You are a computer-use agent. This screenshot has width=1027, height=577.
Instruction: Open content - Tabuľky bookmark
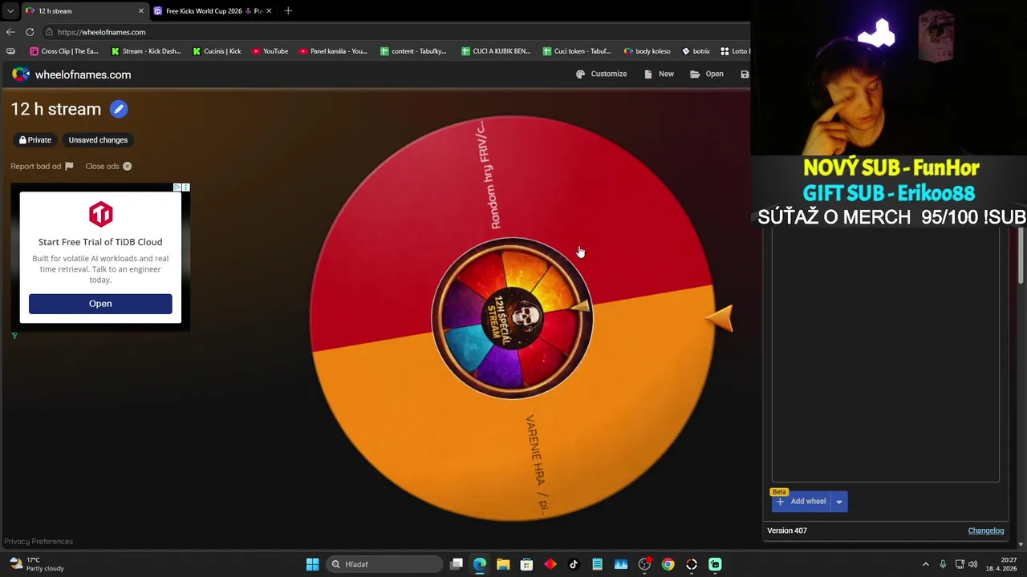413,51
